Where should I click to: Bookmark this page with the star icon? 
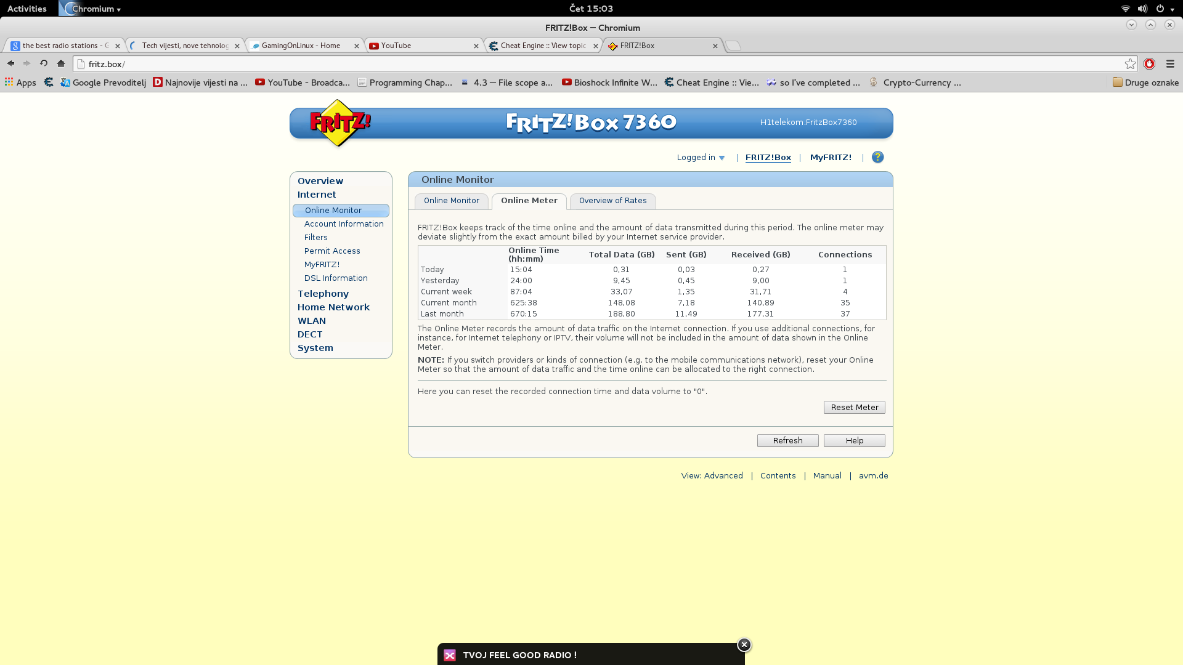[x=1130, y=64]
